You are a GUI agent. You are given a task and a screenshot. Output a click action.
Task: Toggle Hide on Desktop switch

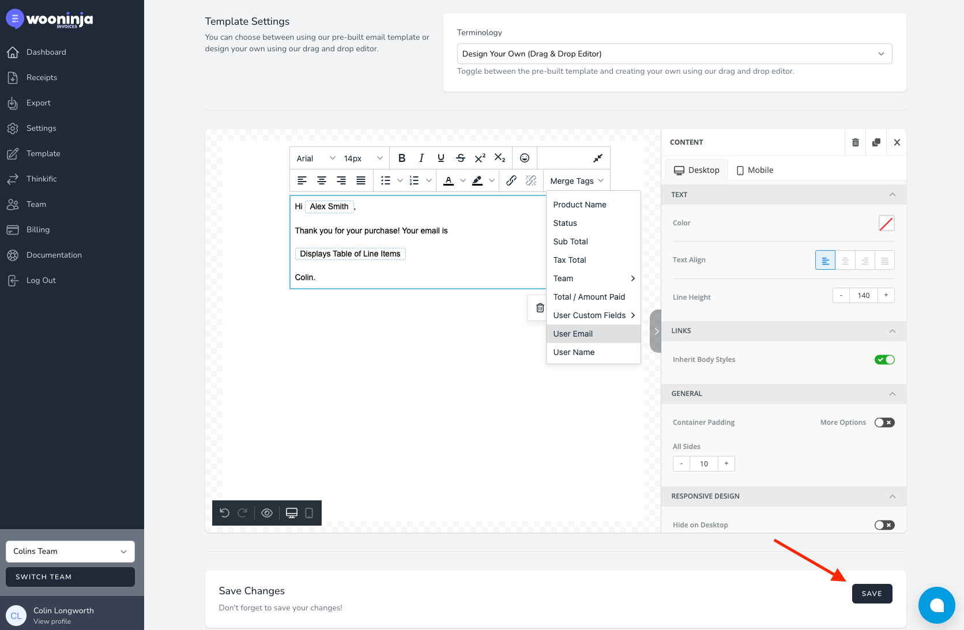[x=884, y=525]
